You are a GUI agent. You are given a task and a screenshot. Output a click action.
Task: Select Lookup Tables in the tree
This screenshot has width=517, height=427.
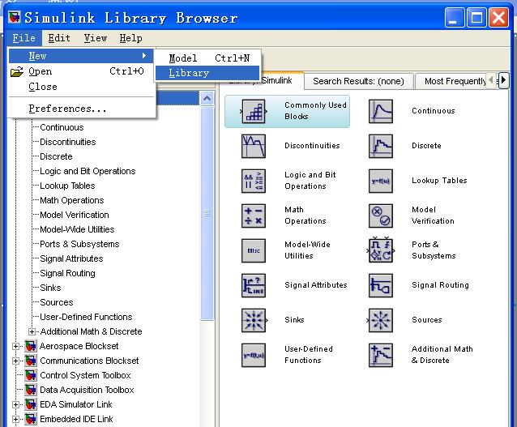coord(67,186)
